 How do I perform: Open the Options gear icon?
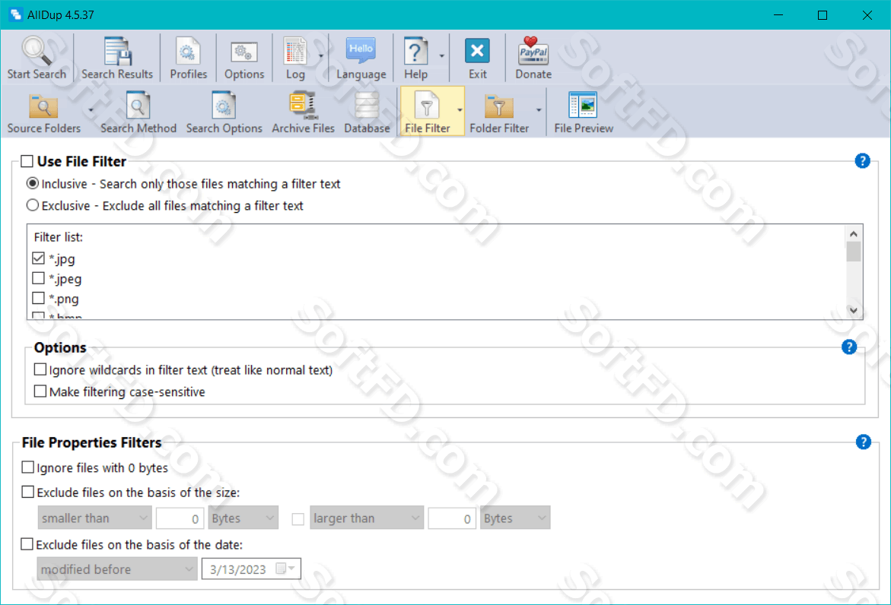point(244,52)
